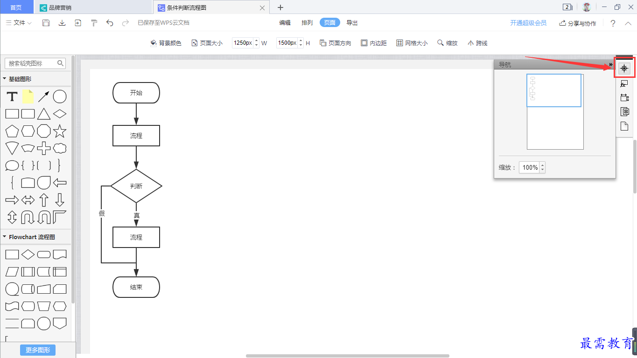Collapse the 导航 panel with double arrow
Screen dimensions: 637x358
tap(611, 64)
